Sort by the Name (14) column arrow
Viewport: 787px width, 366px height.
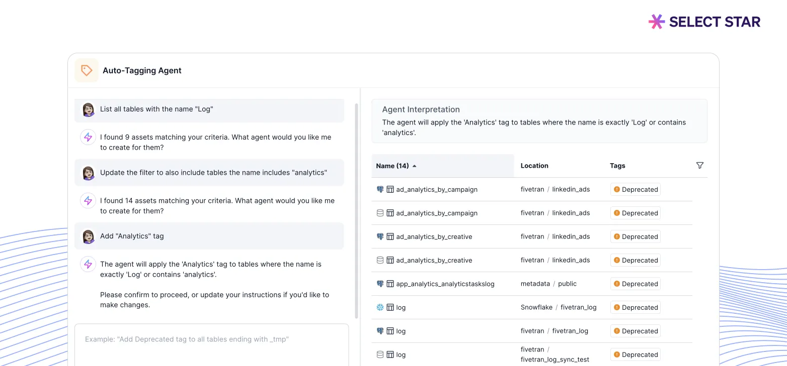coord(414,166)
